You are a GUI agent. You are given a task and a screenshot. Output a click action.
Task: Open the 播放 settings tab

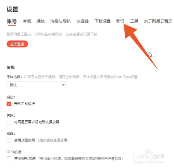coord(41,21)
